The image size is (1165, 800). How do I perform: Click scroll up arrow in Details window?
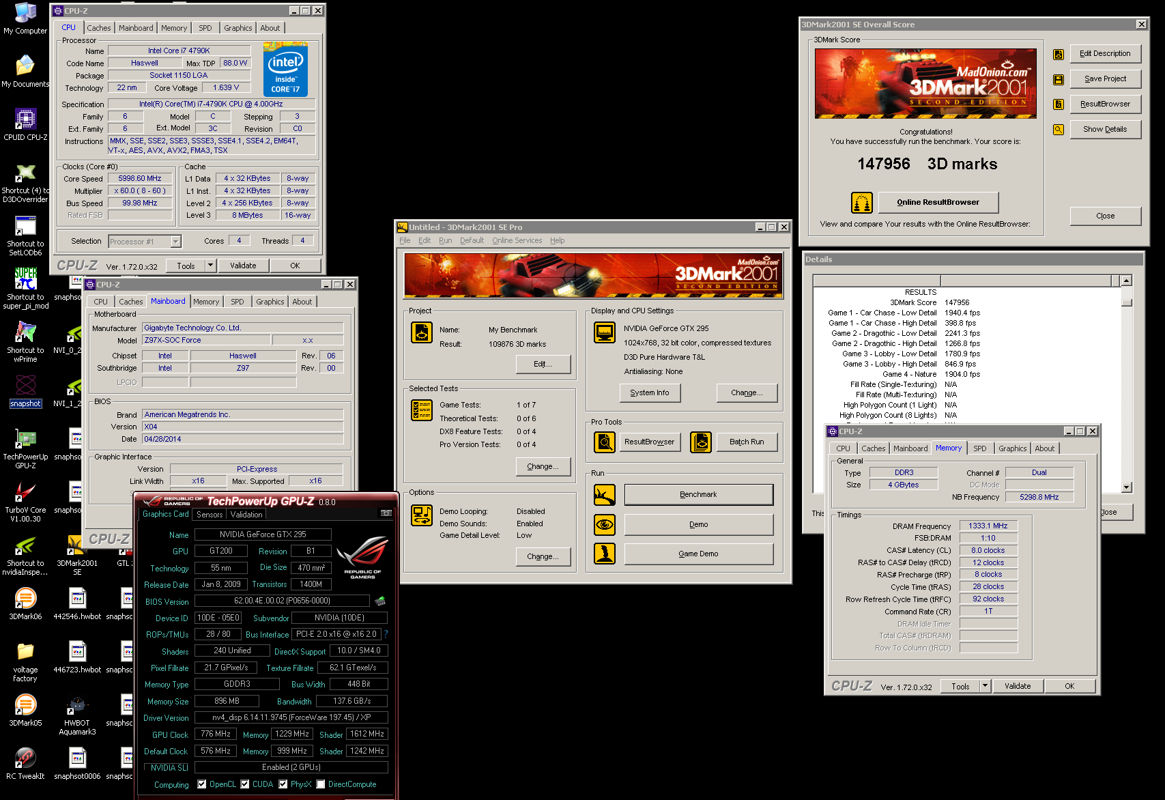(x=1127, y=281)
